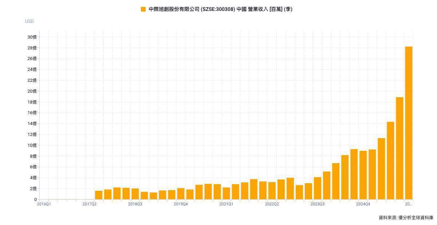Viewport: 437px width, 225px height.
Task: Click the truncated '20...' x-axis label
Action: (x=409, y=204)
